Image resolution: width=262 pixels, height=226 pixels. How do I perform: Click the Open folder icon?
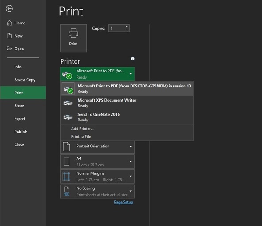pyautogui.click(x=9, y=49)
